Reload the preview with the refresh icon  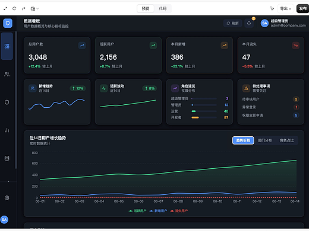pyautogui.click(x=14, y=8)
